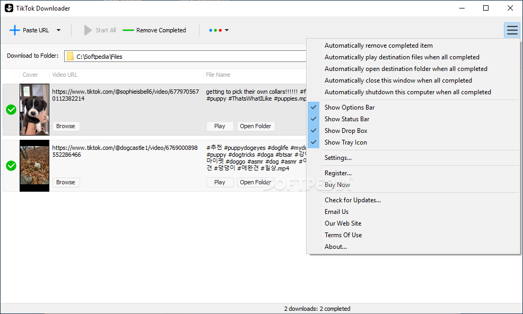This screenshot has height=314, width=523.
Task: Click Browse for the dogcastle1 video
Action: point(66,183)
